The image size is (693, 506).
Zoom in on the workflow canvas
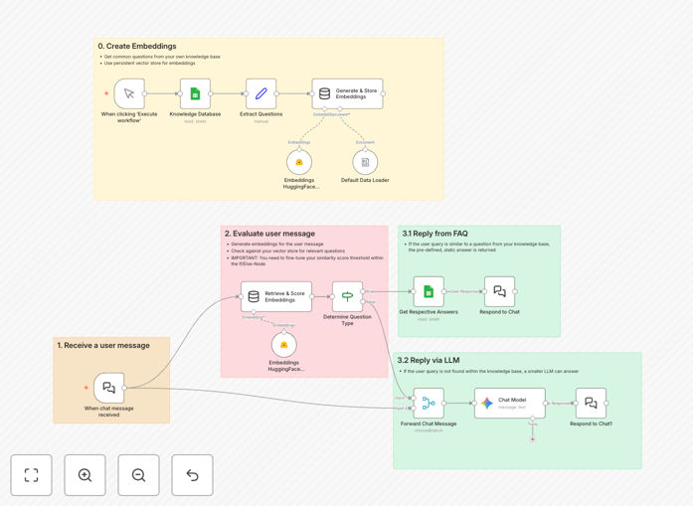coord(85,475)
